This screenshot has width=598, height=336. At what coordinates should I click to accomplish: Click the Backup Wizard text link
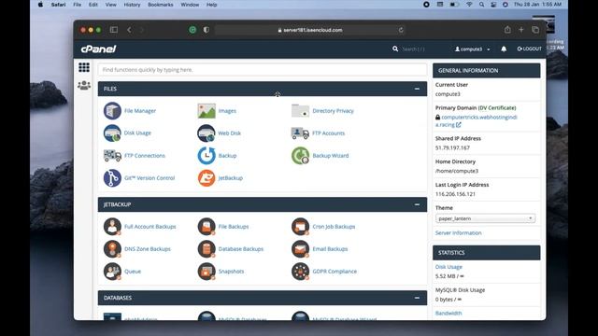330,156
